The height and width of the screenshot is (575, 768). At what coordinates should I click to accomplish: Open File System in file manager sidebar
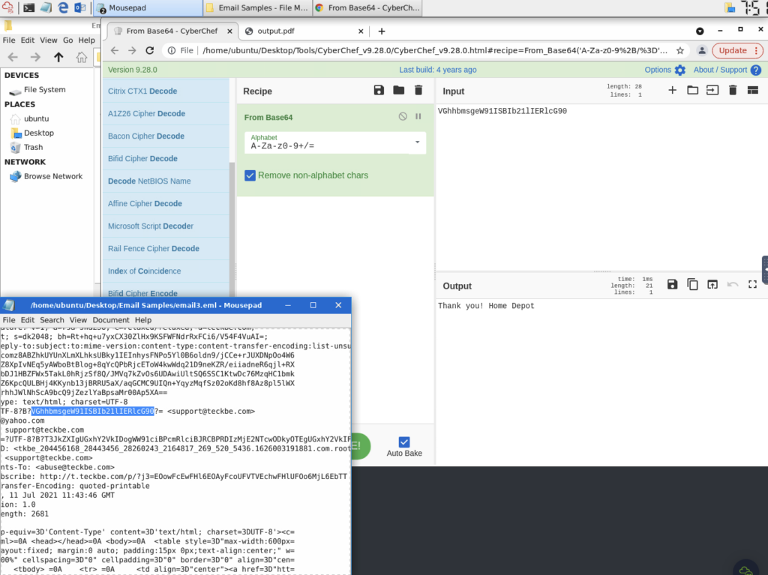[44, 90]
